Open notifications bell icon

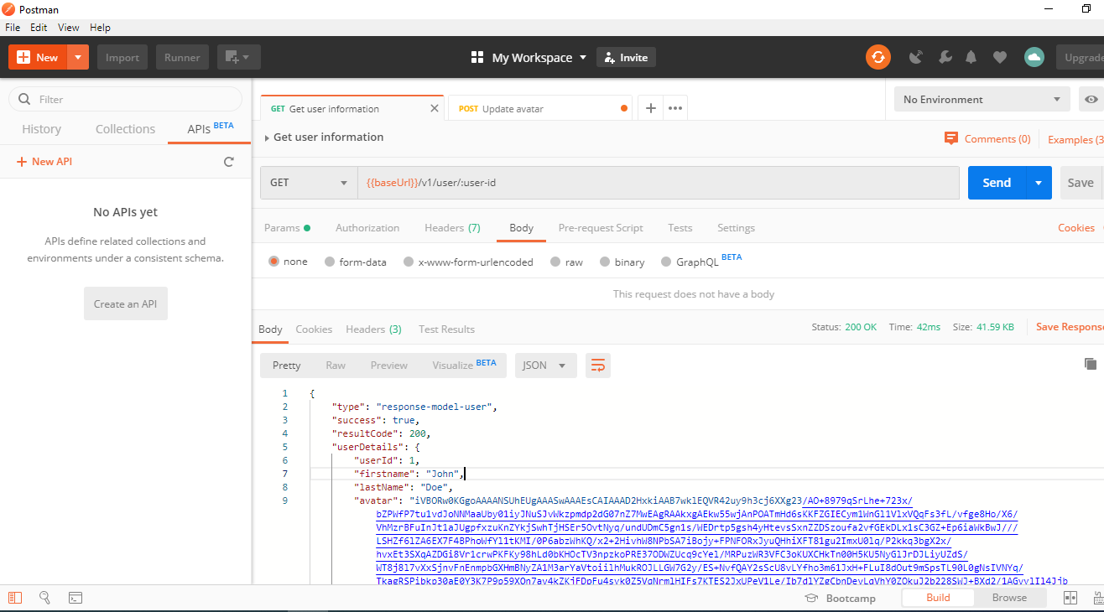[x=971, y=57]
